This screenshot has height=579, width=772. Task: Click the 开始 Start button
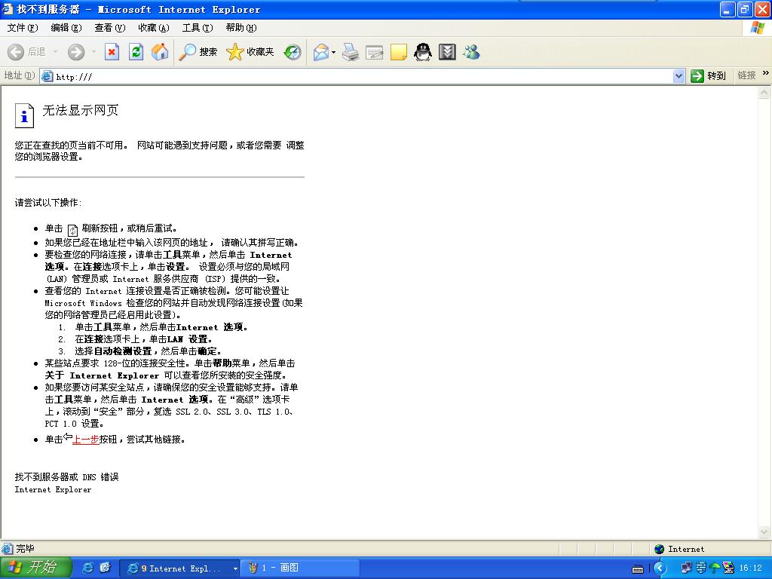pyautogui.click(x=35, y=568)
